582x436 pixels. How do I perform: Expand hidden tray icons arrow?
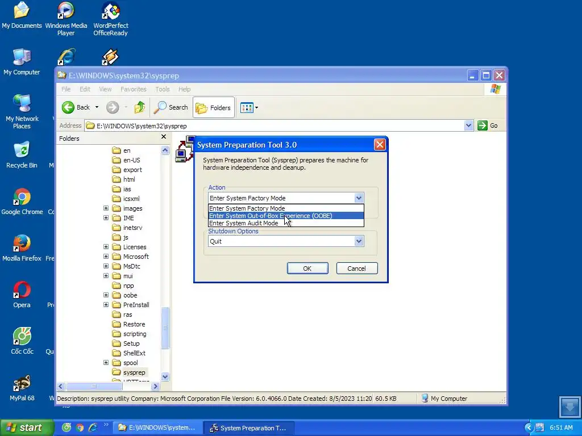click(529, 428)
